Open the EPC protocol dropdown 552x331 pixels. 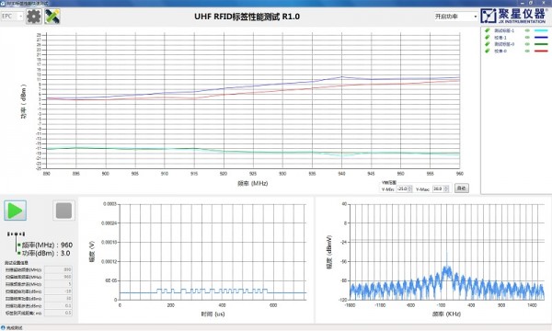(x=12, y=17)
